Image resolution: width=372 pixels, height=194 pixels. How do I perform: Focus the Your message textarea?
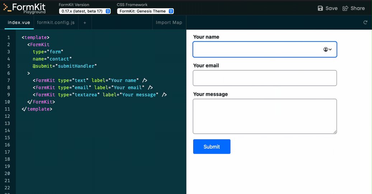(x=265, y=116)
